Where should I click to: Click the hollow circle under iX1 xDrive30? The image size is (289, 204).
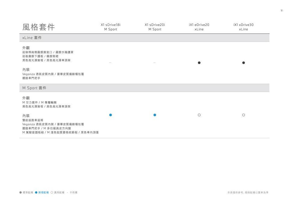pos(244,115)
